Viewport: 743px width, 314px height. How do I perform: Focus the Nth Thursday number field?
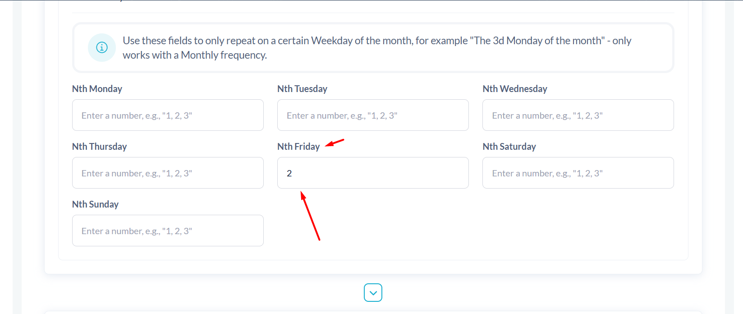point(168,173)
